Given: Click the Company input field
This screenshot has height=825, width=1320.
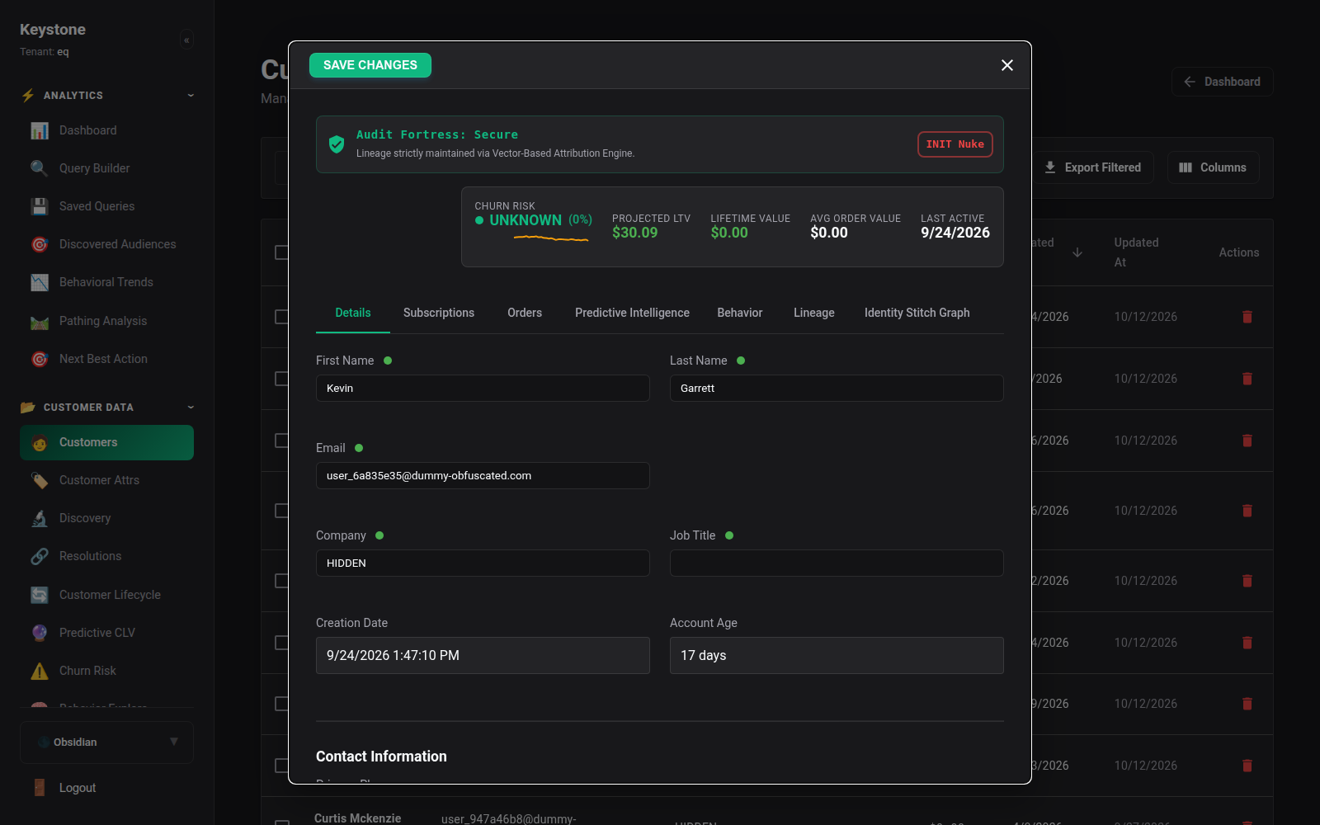Looking at the screenshot, I should click(x=483, y=563).
